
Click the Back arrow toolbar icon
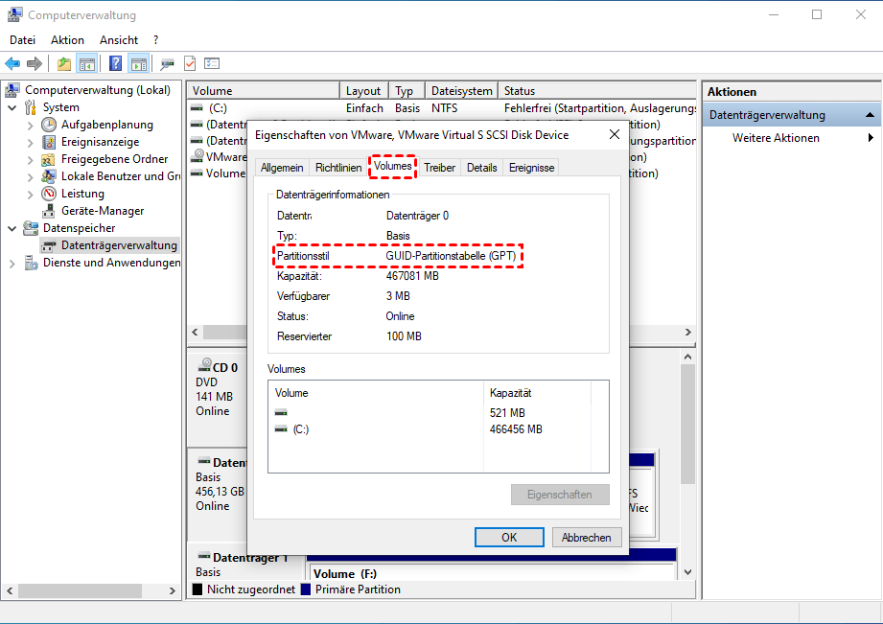pyautogui.click(x=12, y=63)
